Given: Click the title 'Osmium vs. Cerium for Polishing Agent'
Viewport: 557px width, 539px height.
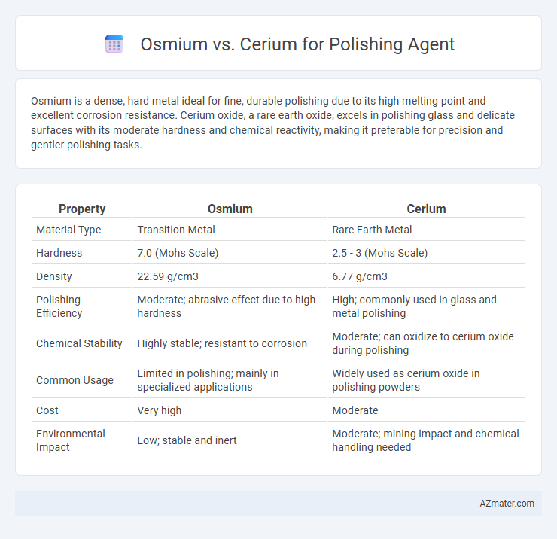Looking at the screenshot, I should click(297, 44).
